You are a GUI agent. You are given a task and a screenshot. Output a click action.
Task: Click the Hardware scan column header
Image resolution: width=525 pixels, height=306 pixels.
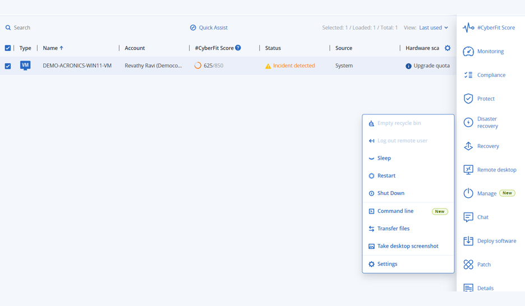pos(422,48)
